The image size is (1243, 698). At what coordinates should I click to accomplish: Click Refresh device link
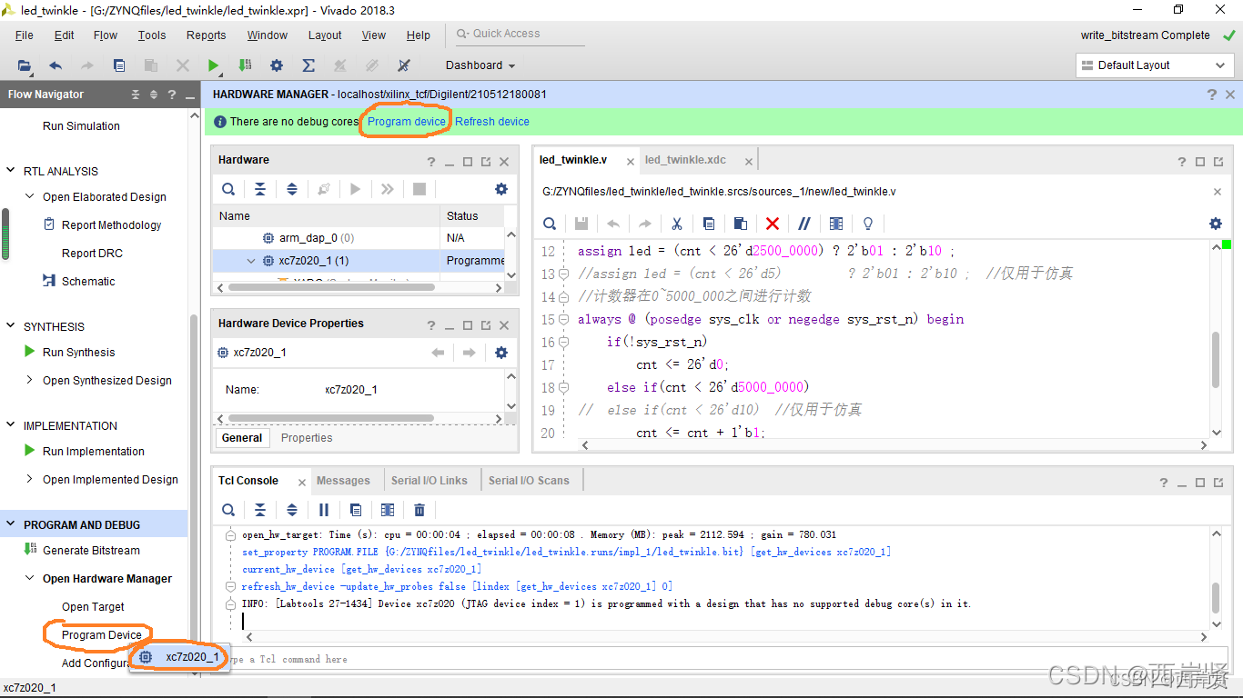[492, 122]
